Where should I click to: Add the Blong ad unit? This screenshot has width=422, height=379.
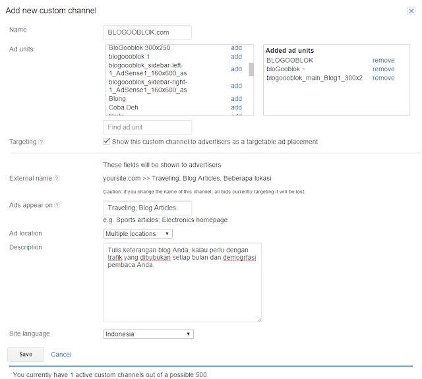(x=236, y=99)
